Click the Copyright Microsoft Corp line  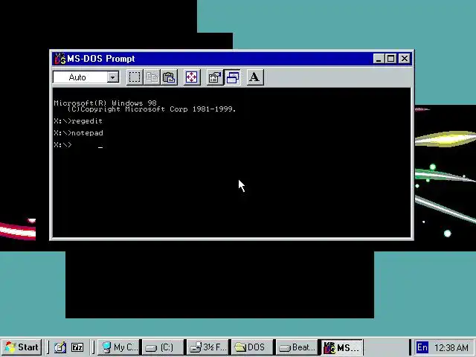point(152,109)
